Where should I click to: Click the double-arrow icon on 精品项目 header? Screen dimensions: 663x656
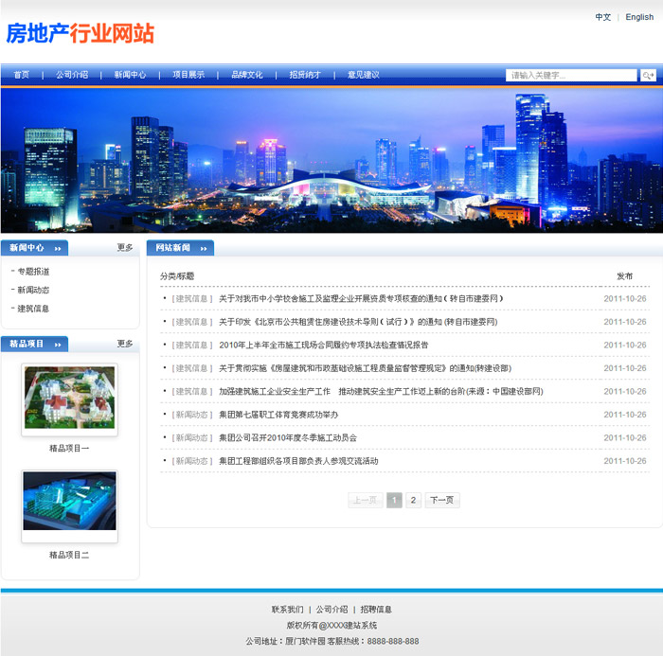(x=58, y=344)
